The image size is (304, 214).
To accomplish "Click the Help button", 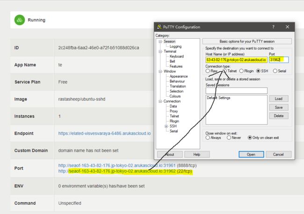I will tap(197, 154).
